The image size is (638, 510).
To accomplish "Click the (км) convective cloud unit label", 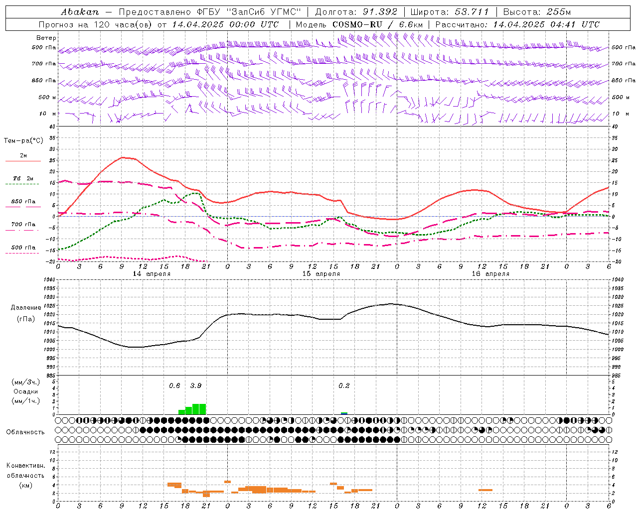I will pos(26,485).
